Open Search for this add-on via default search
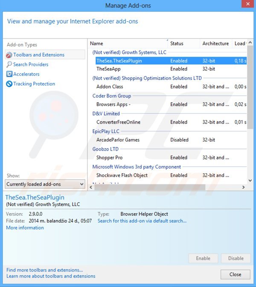 [x=142, y=221]
